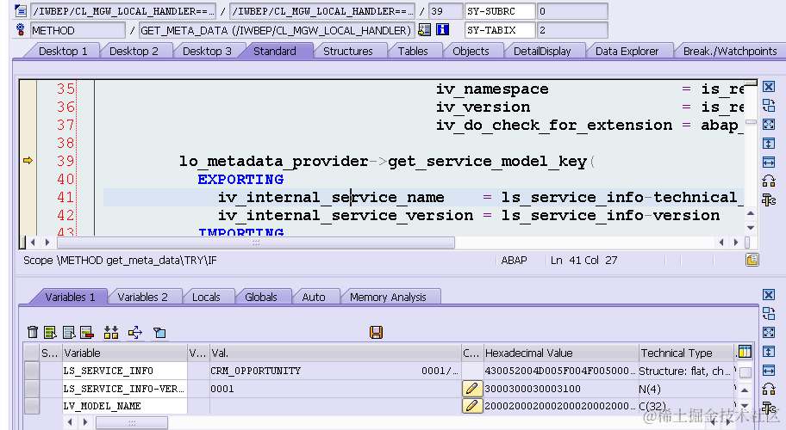The width and height of the screenshot is (786, 430).
Task: Select the row of LV_MODEL_NAME
Action: tap(32, 406)
